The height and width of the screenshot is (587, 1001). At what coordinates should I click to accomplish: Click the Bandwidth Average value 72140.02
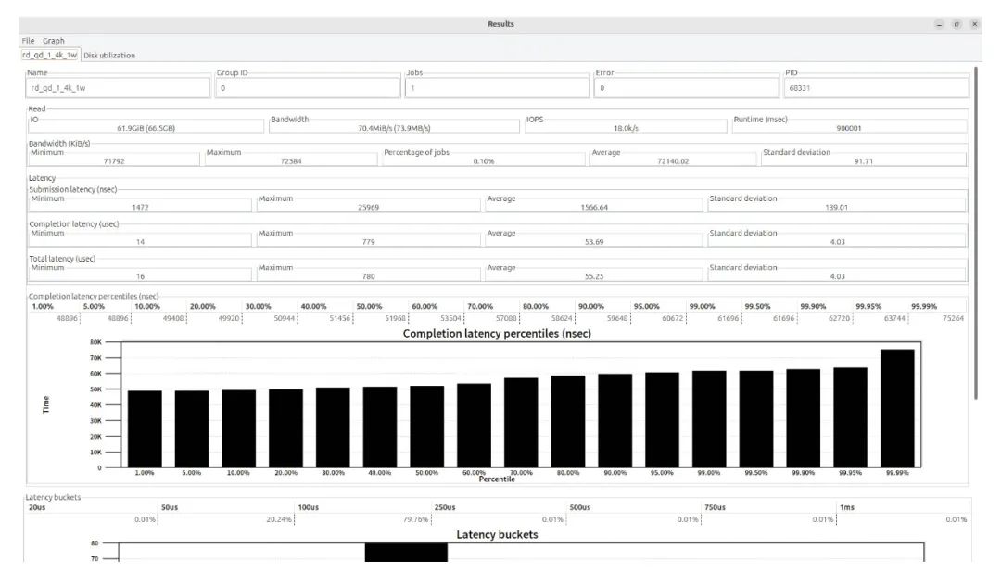point(673,161)
